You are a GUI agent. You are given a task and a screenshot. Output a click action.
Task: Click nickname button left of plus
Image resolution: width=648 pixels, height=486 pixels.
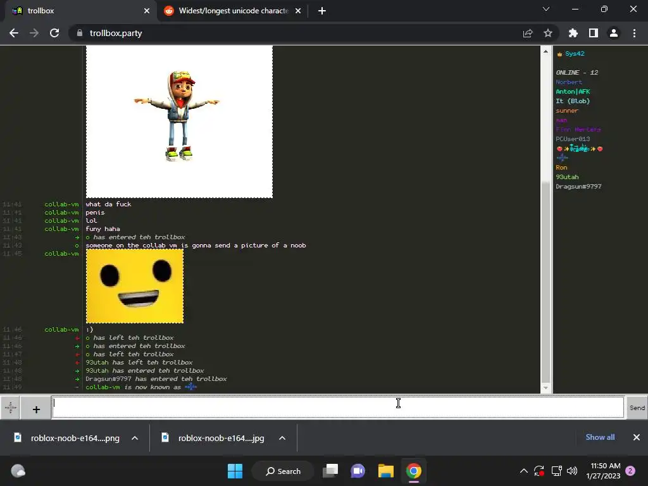tap(10, 408)
